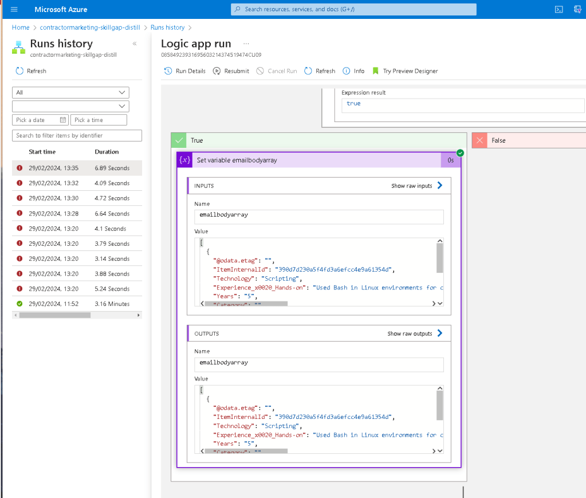Click the 0s duration badge on the action
Image resolution: width=586 pixels, height=498 pixels.
click(x=451, y=160)
